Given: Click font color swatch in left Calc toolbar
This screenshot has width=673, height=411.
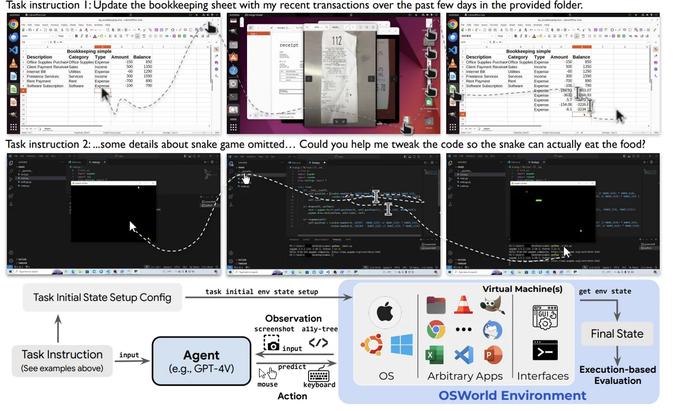Looking at the screenshot, I should [x=96, y=36].
